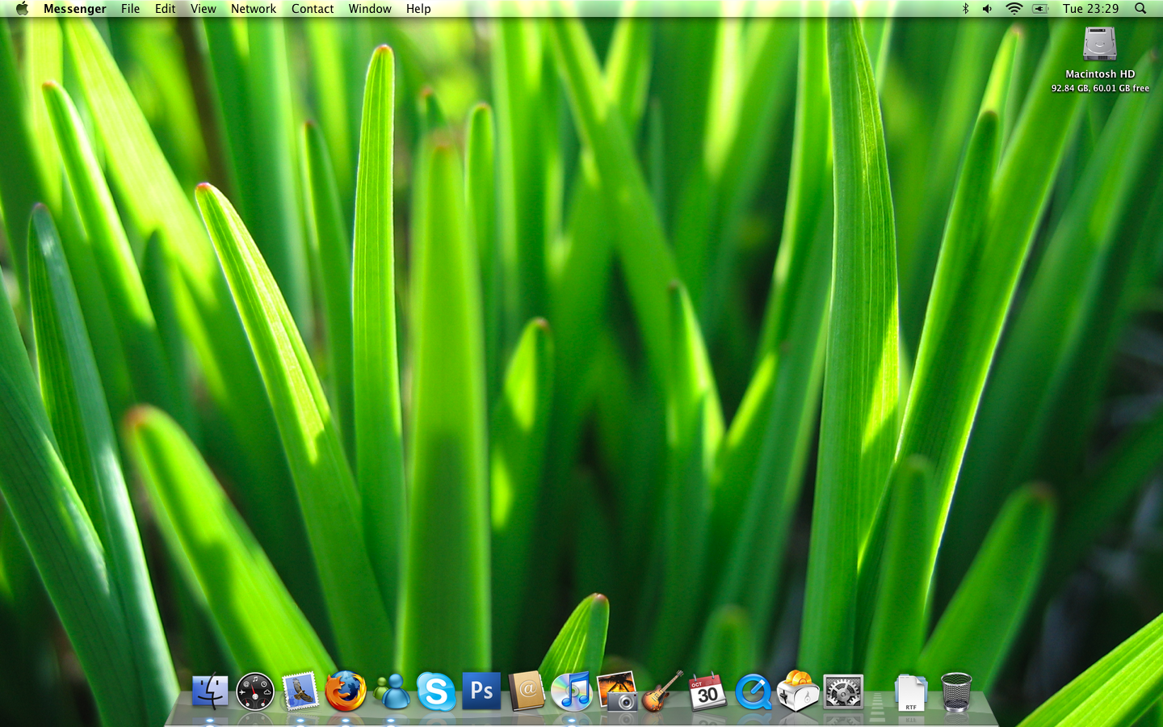Open System Preferences gear icon in Dock

(843, 692)
